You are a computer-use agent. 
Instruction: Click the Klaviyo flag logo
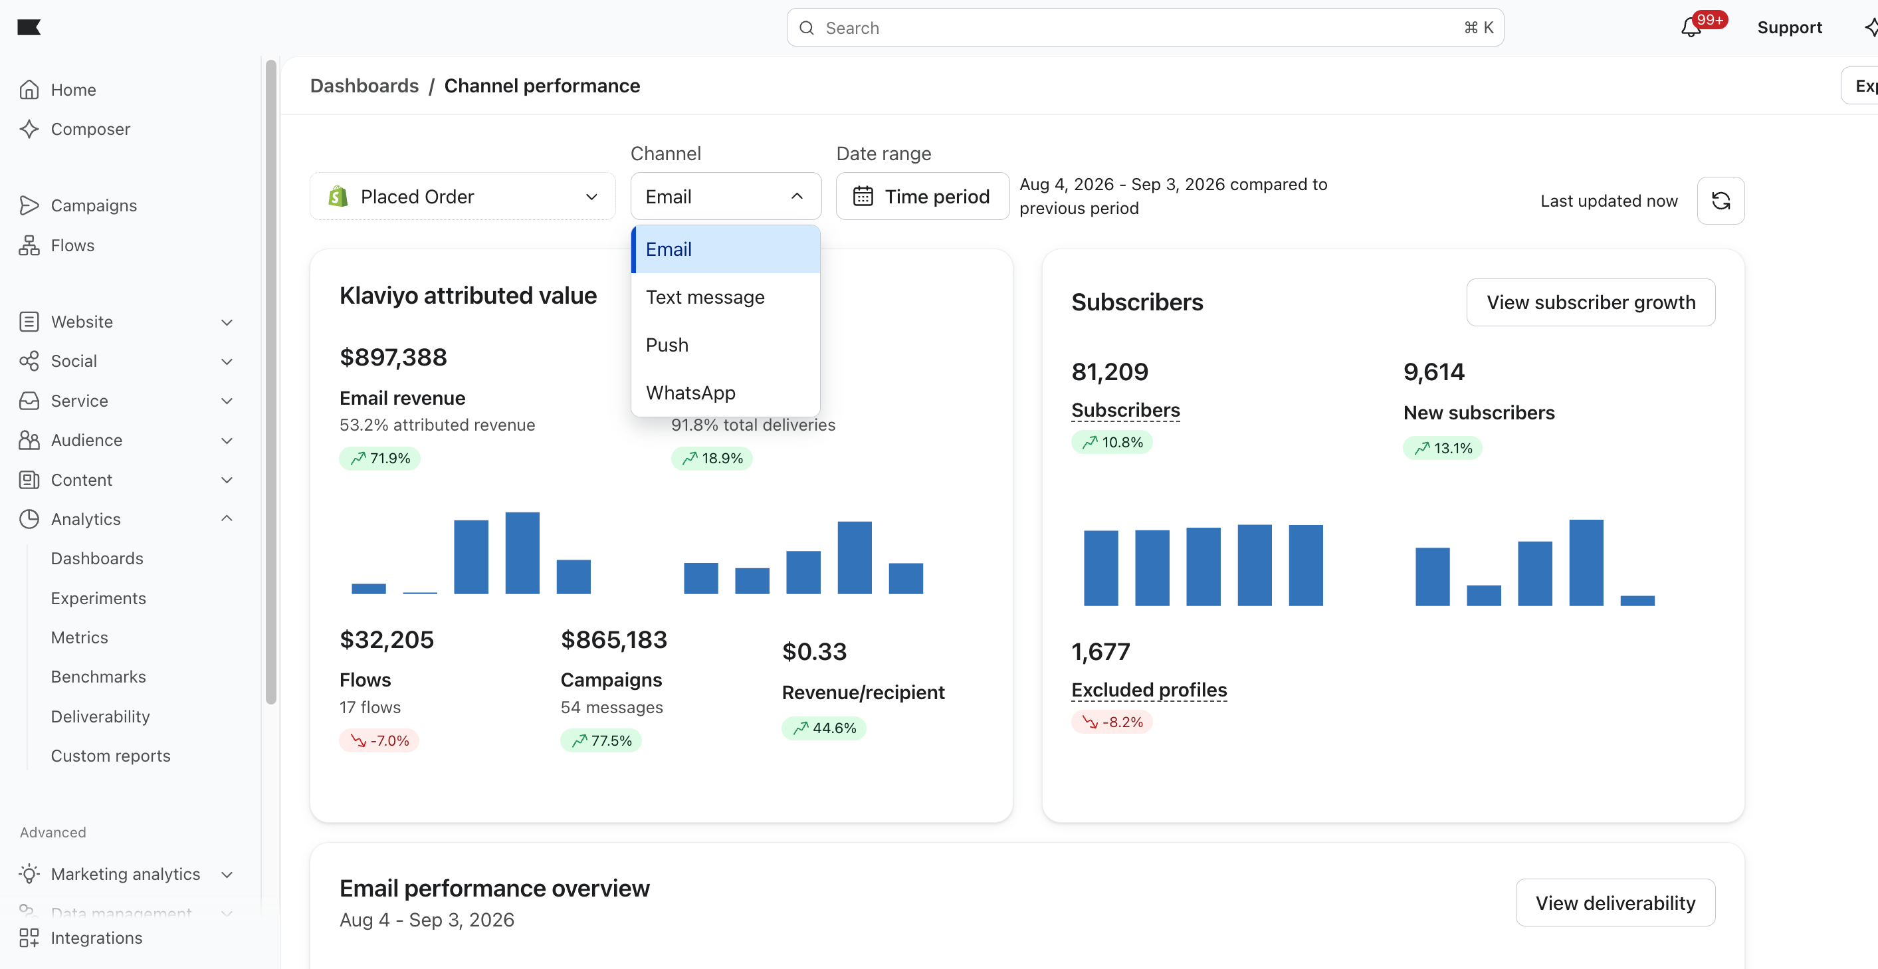[29, 27]
